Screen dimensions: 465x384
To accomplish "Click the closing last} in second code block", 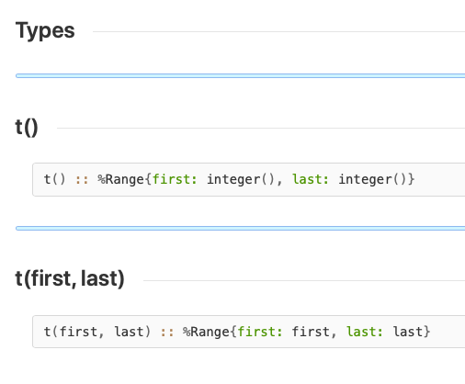I will coord(412,332).
